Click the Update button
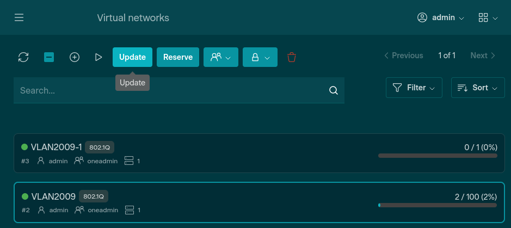This screenshot has width=511, height=228. click(x=132, y=57)
